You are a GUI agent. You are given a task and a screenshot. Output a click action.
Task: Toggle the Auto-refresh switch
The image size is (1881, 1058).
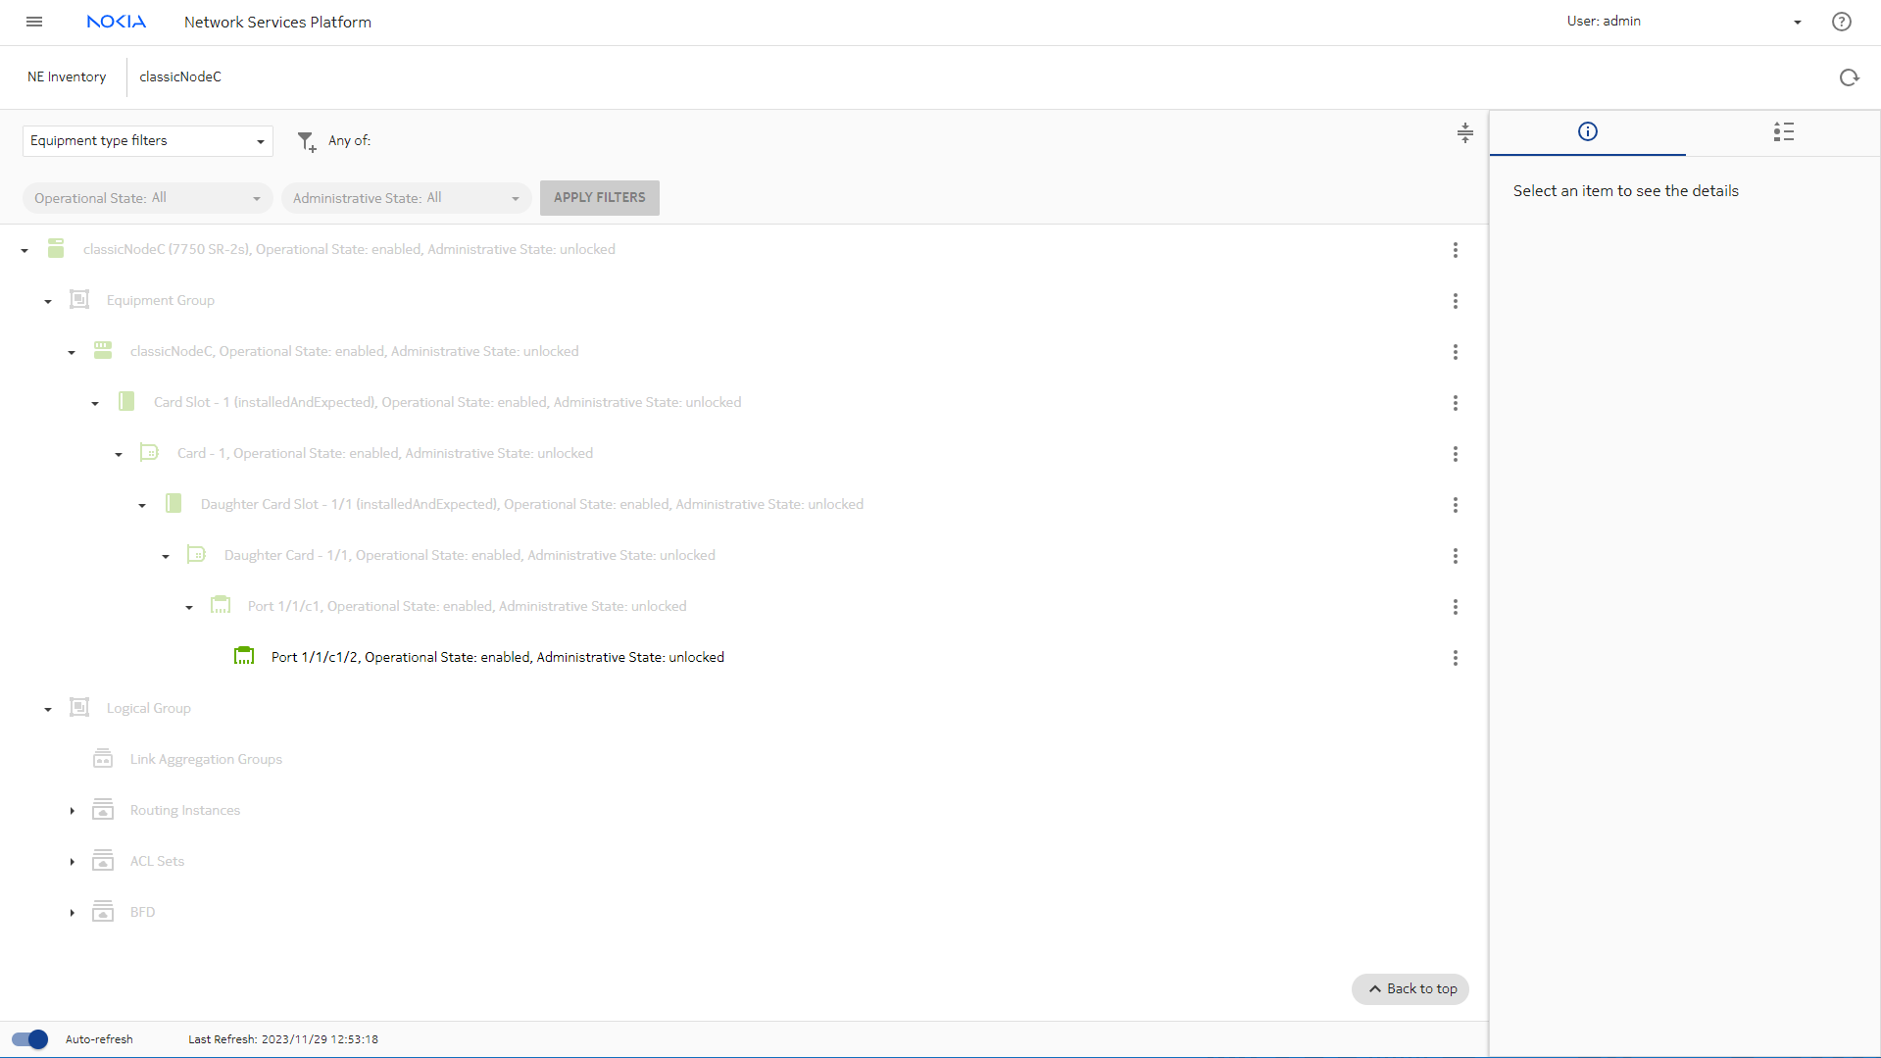click(29, 1039)
